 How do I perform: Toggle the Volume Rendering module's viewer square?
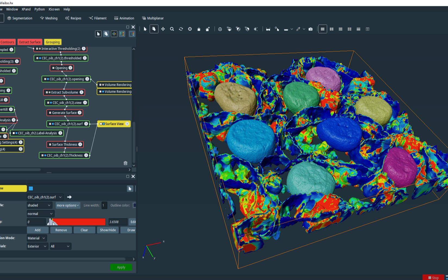pos(103,85)
